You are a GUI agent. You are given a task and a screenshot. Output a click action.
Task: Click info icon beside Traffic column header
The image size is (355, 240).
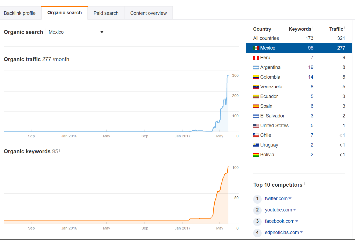(345, 27)
